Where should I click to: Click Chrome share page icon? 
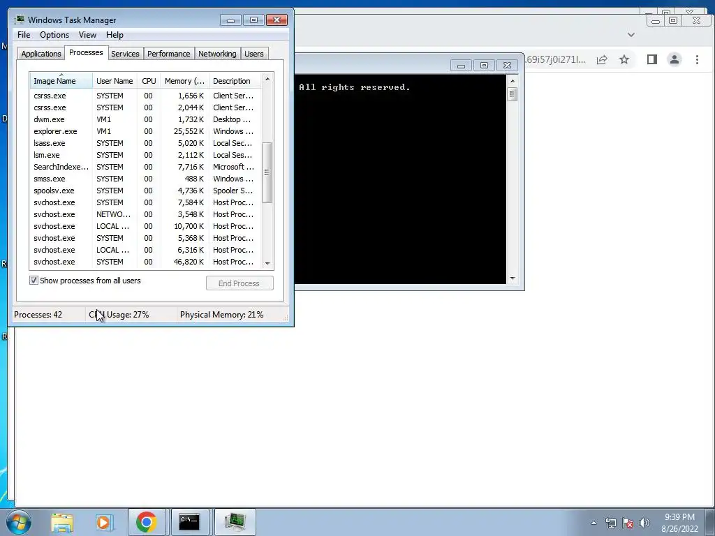point(602,60)
